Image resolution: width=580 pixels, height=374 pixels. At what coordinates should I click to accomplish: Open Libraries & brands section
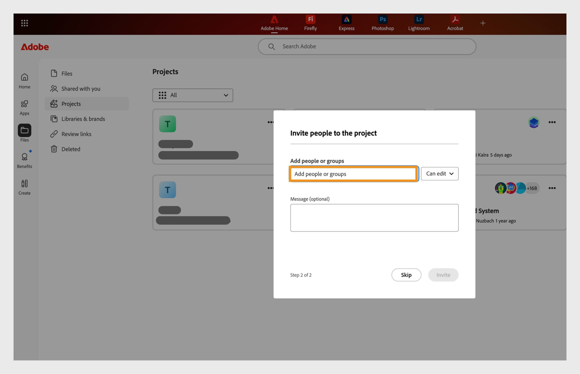click(x=83, y=119)
